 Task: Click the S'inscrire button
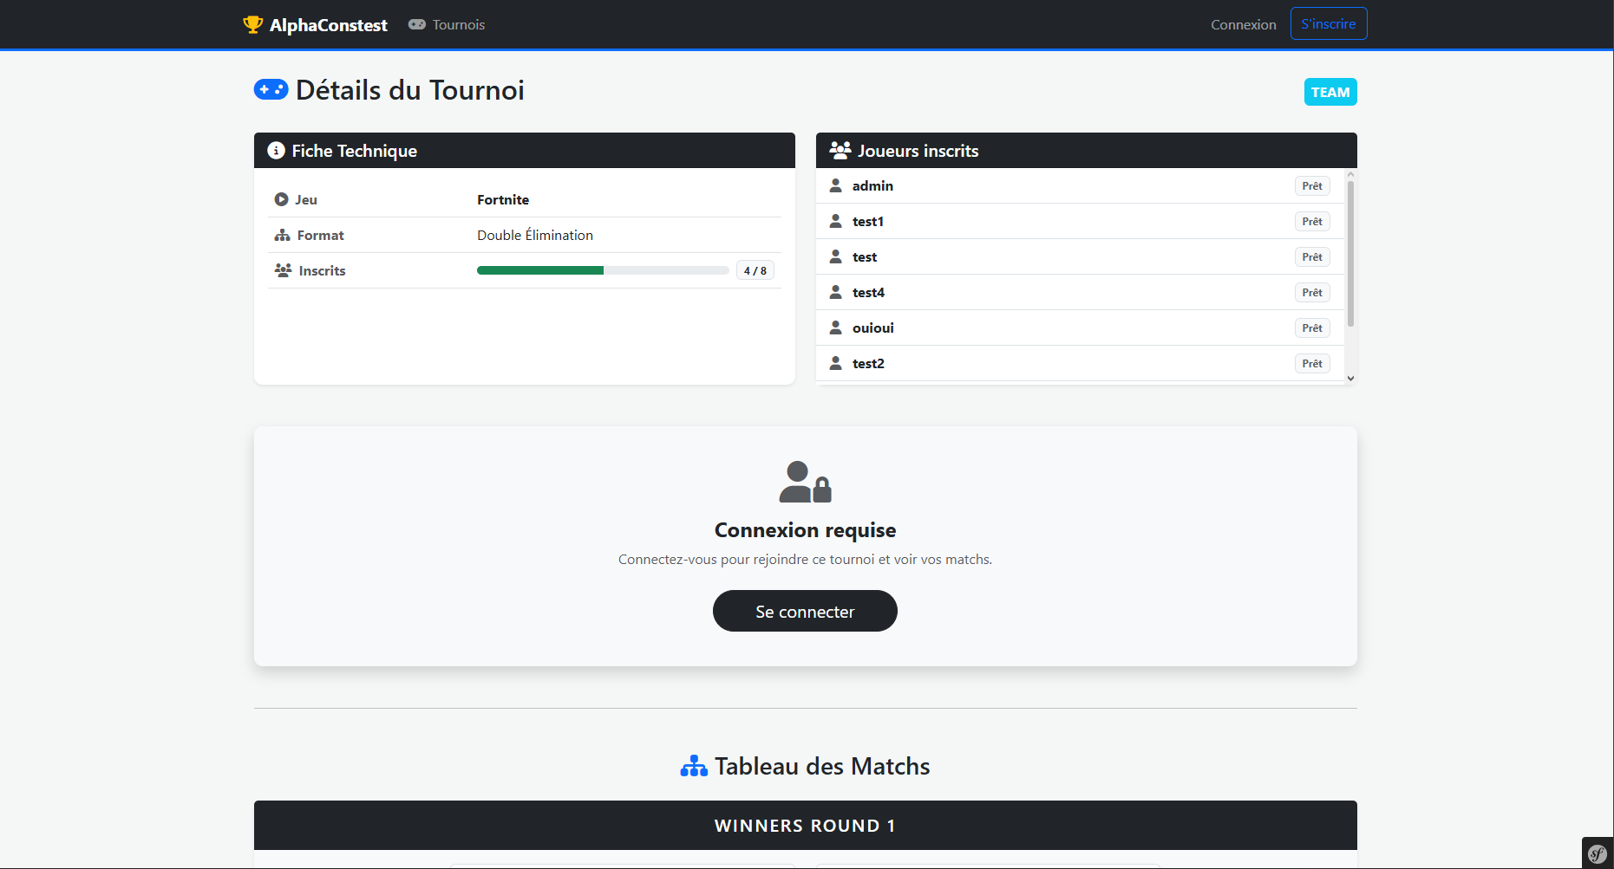pos(1329,23)
